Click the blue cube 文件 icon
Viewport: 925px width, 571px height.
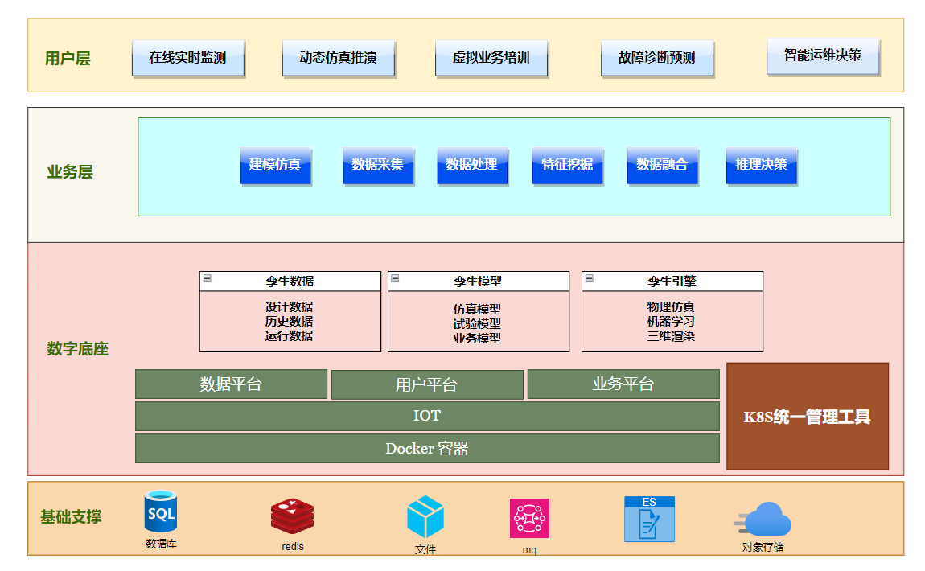click(425, 516)
